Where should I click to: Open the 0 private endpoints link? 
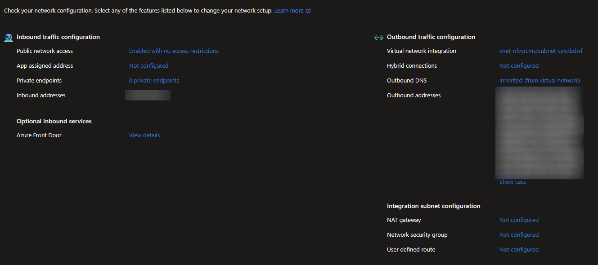click(x=154, y=81)
